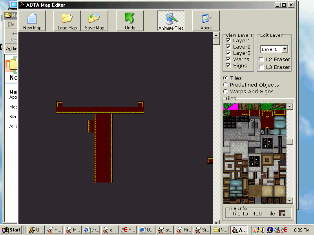Open the Windows Start button
Screen dimensions: 314x235
pyautogui.click(x=12, y=230)
